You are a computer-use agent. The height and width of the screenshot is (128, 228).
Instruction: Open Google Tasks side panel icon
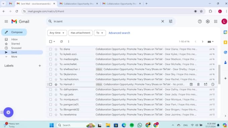pyautogui.click(x=225, y=52)
